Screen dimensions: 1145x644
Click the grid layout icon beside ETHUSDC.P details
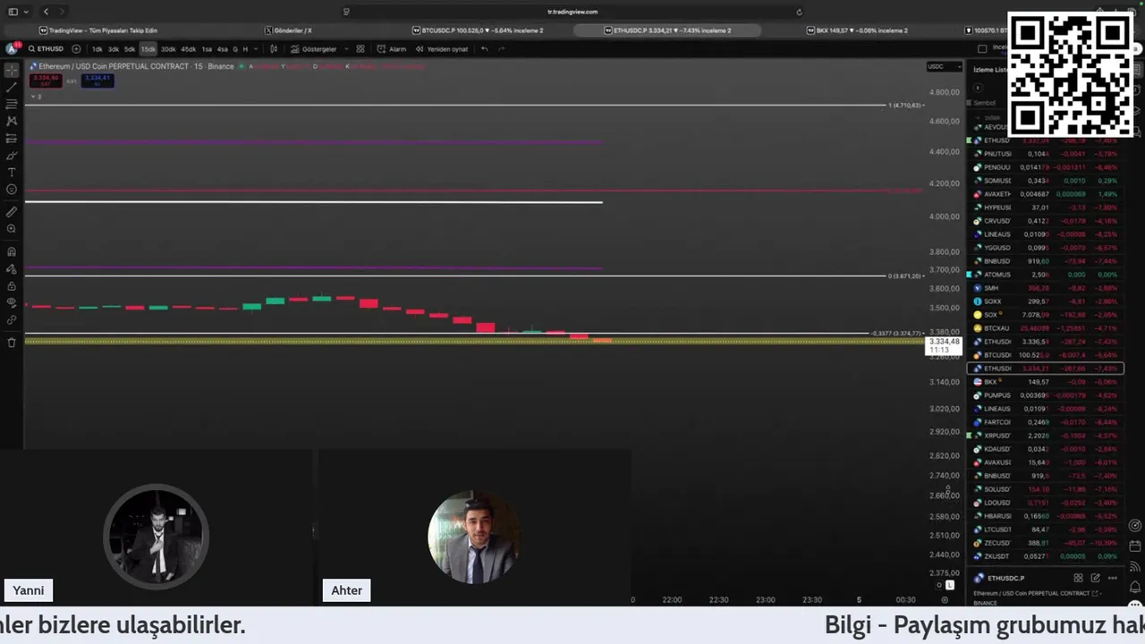[1078, 578]
